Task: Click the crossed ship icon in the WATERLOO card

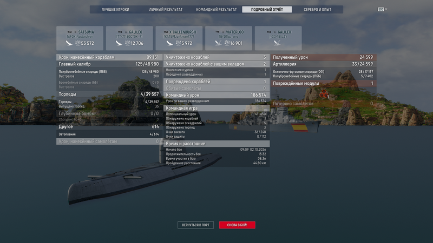Action: [x=218, y=43]
